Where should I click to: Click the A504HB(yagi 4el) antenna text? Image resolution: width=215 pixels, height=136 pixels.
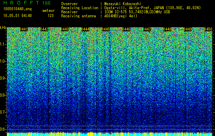point(121,16)
